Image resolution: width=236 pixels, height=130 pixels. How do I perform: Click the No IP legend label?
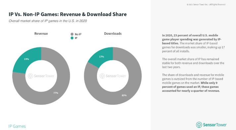(x=78, y=34)
